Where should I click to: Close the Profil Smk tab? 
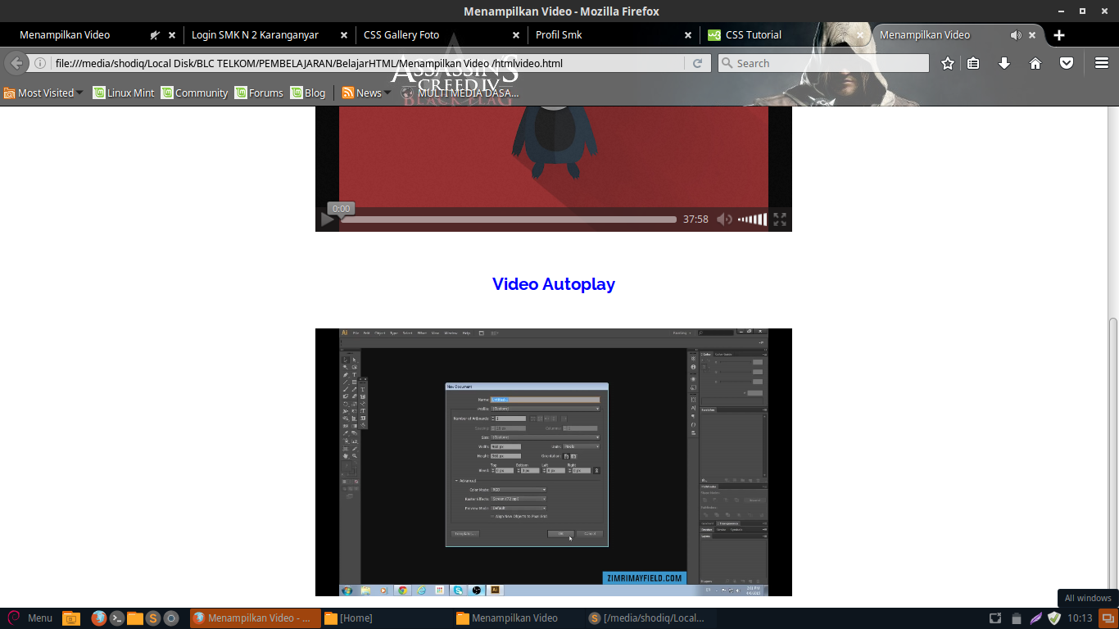688,35
